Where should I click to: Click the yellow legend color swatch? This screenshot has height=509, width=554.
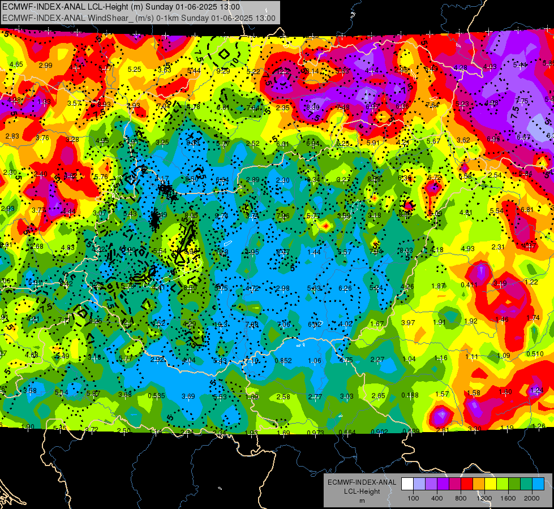[x=491, y=484]
